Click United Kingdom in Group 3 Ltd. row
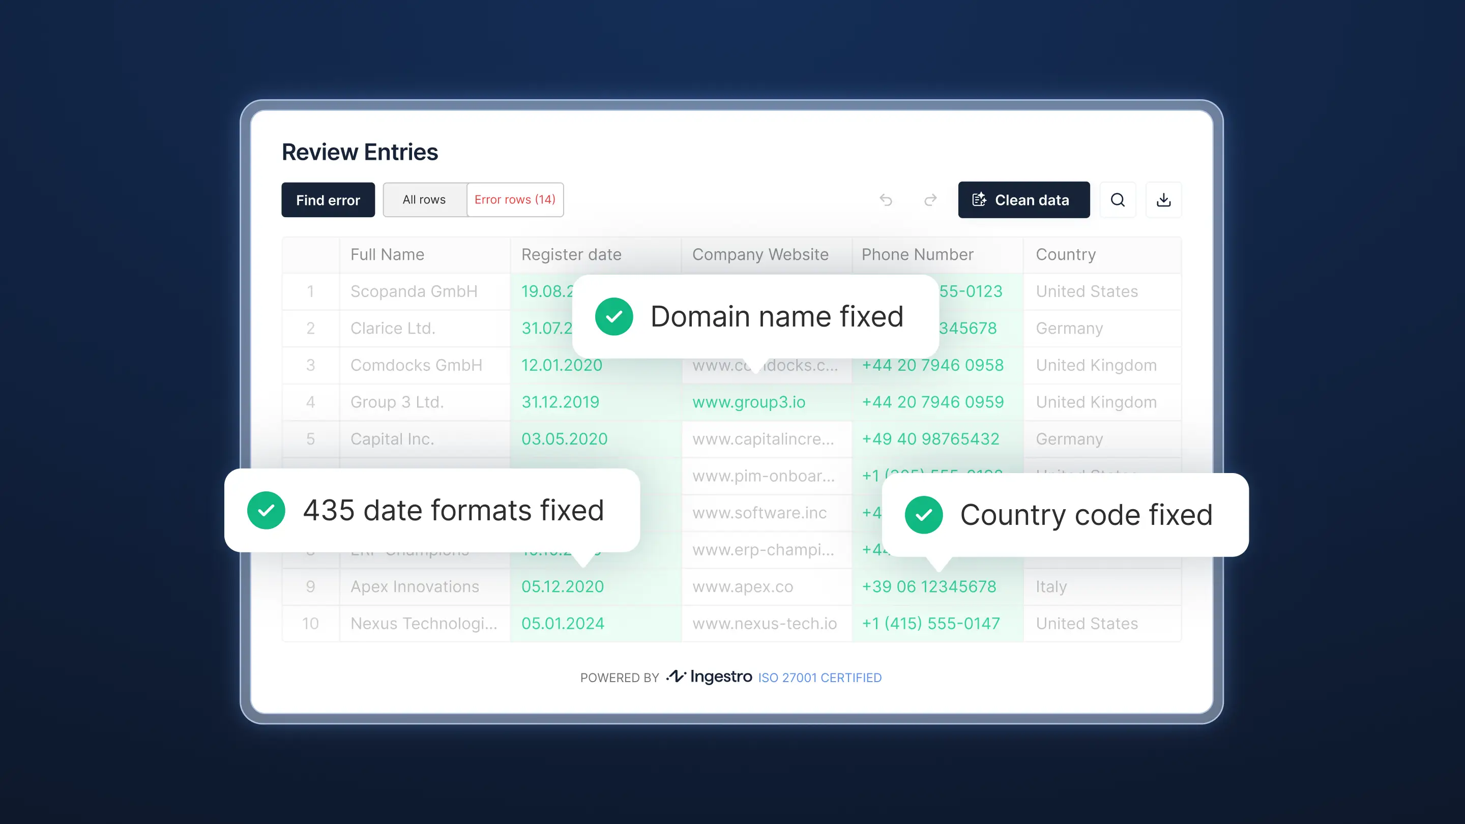The width and height of the screenshot is (1465, 824). point(1102,403)
